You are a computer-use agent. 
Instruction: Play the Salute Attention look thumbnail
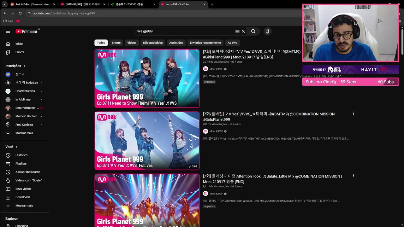point(147,200)
